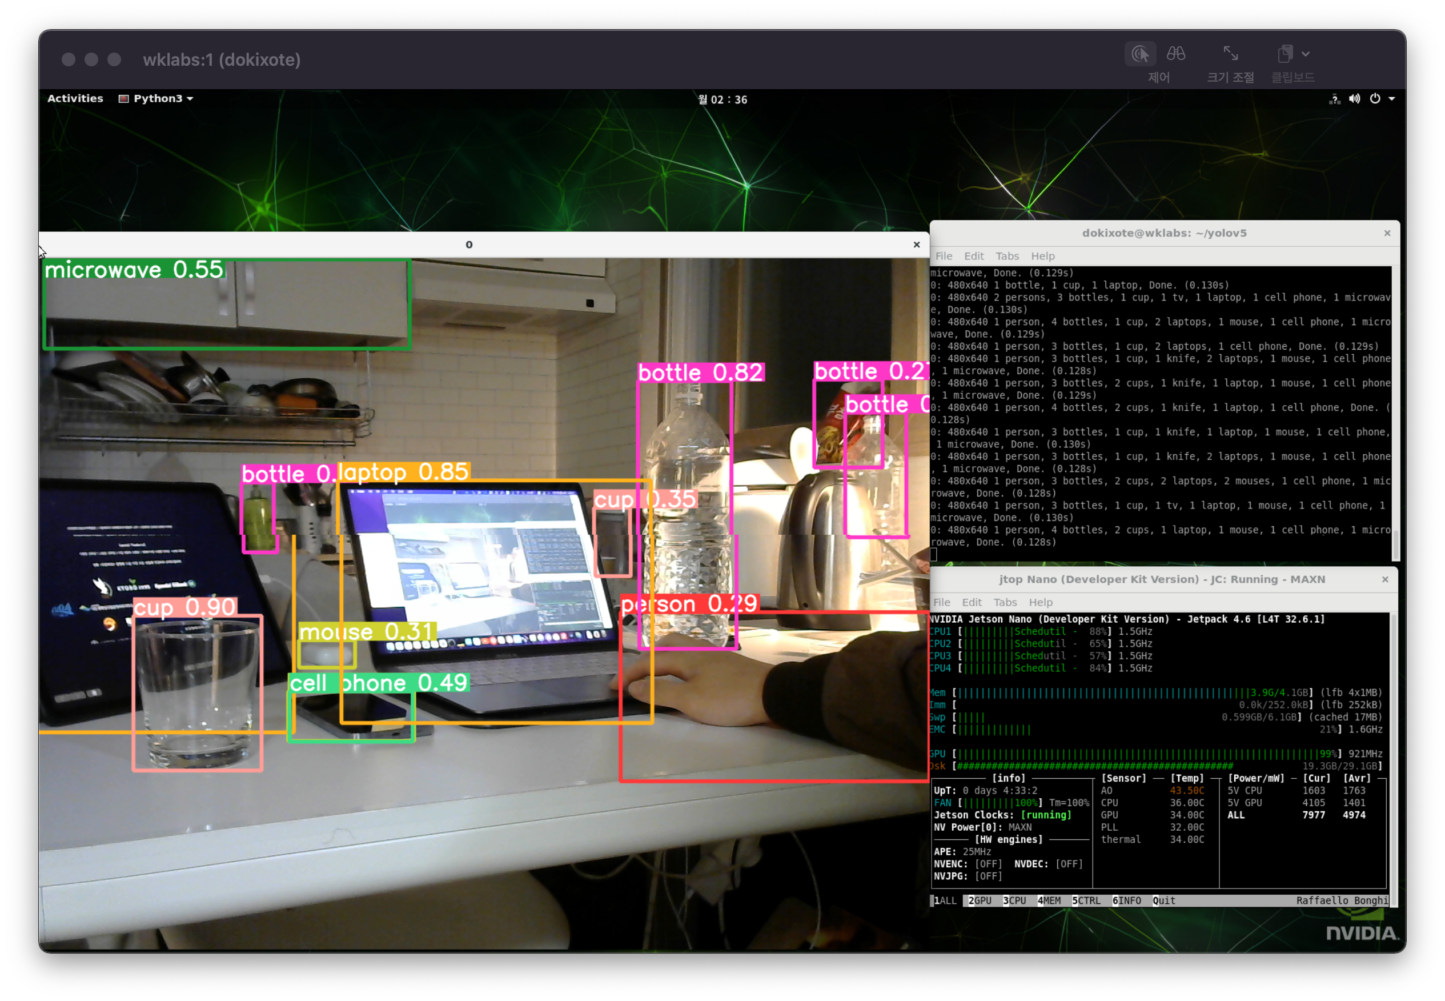Viewport: 1445px width, 1001px height.
Task: Click the network status icon in top bar
Action: [1334, 98]
